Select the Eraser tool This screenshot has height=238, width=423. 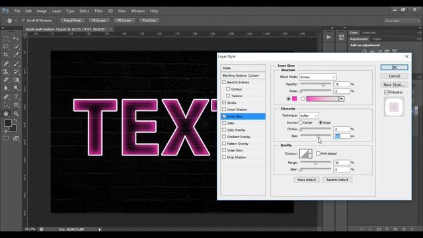pyautogui.click(x=6, y=80)
